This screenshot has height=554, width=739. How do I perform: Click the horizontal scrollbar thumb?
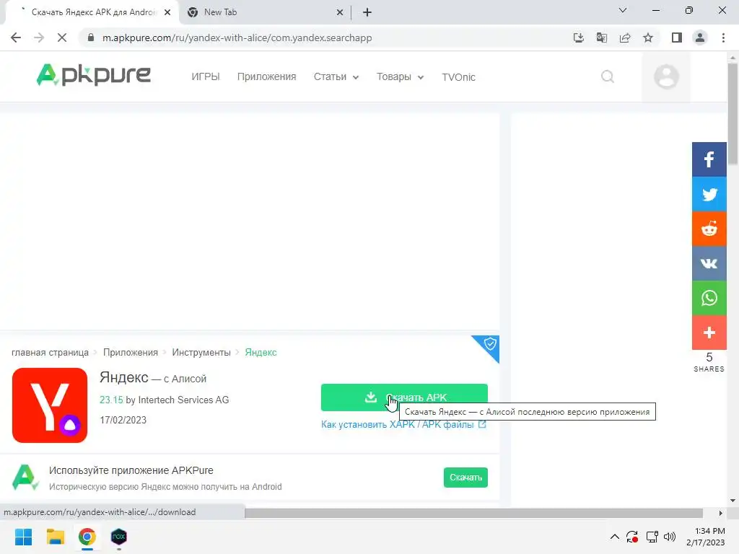click(473, 513)
